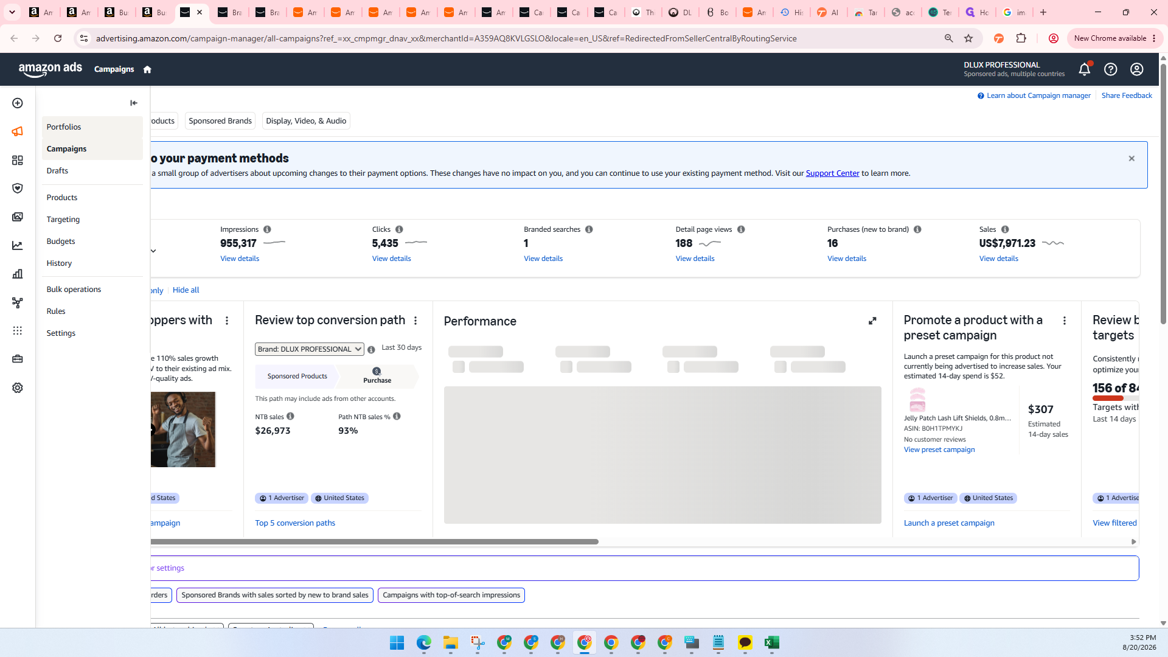The width and height of the screenshot is (1168, 657).
Task: Open the shield brand safety rail icon
Action: coord(18,189)
